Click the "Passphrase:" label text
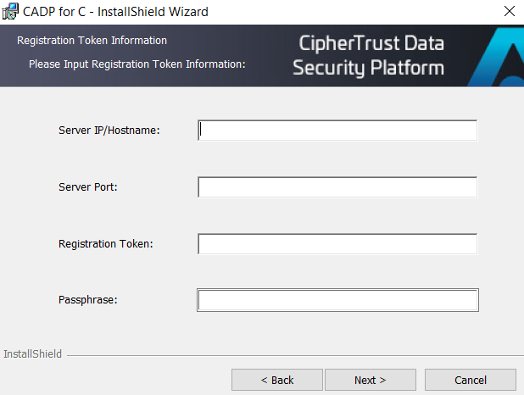 pos(87,300)
